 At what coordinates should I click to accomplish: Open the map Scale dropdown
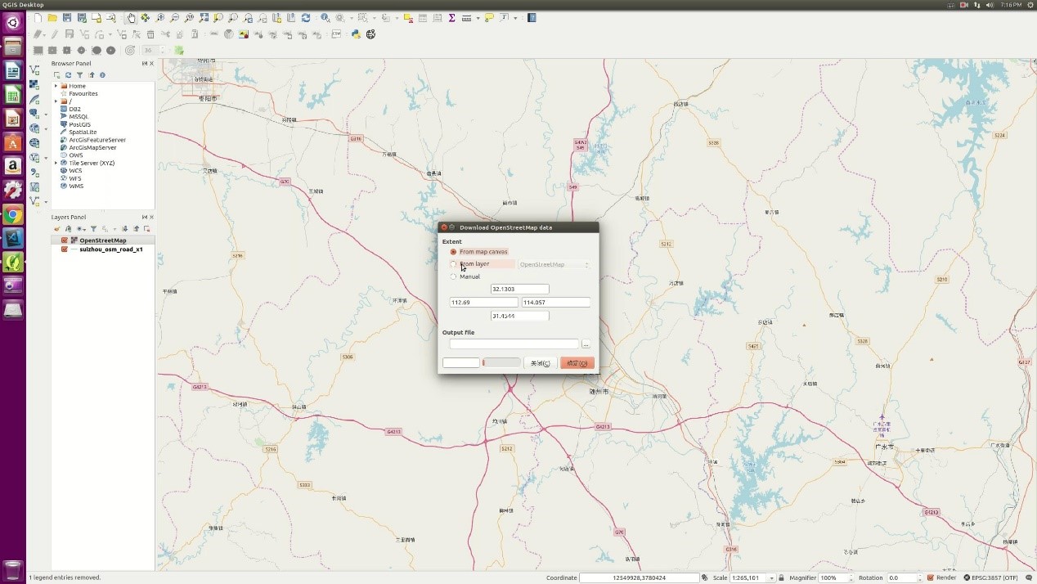click(x=770, y=577)
